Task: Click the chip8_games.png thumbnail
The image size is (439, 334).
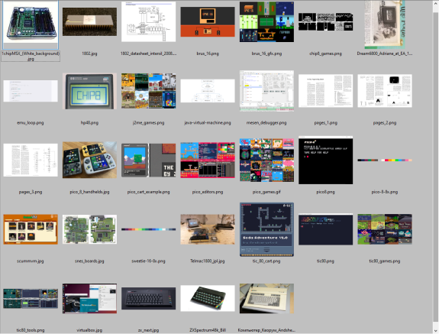Action: (x=325, y=21)
